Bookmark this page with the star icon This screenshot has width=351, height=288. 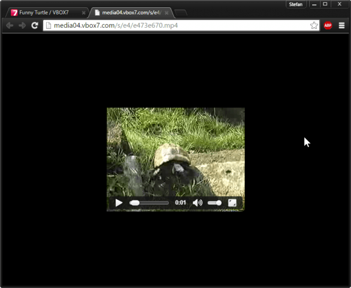[x=314, y=25]
